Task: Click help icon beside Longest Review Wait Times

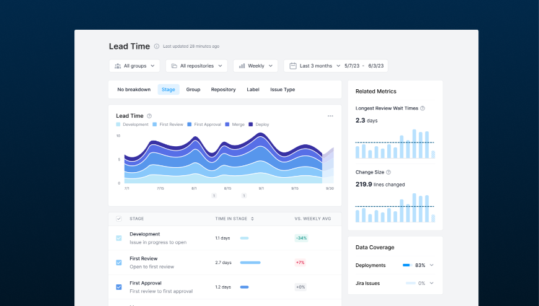Action: pyautogui.click(x=423, y=108)
